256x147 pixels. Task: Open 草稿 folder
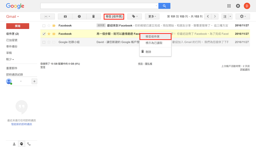[9, 53]
